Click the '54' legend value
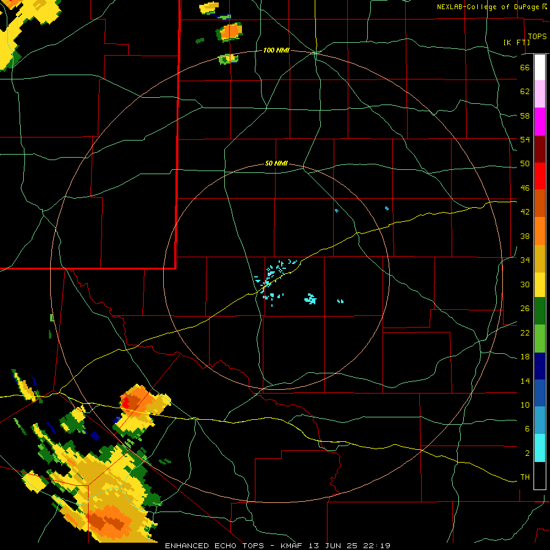 pyautogui.click(x=525, y=139)
